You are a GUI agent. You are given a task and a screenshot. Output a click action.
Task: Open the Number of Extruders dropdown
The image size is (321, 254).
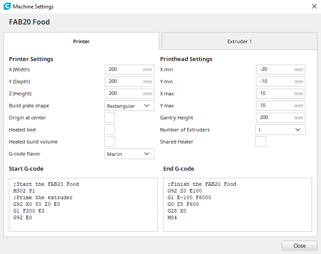point(280,130)
